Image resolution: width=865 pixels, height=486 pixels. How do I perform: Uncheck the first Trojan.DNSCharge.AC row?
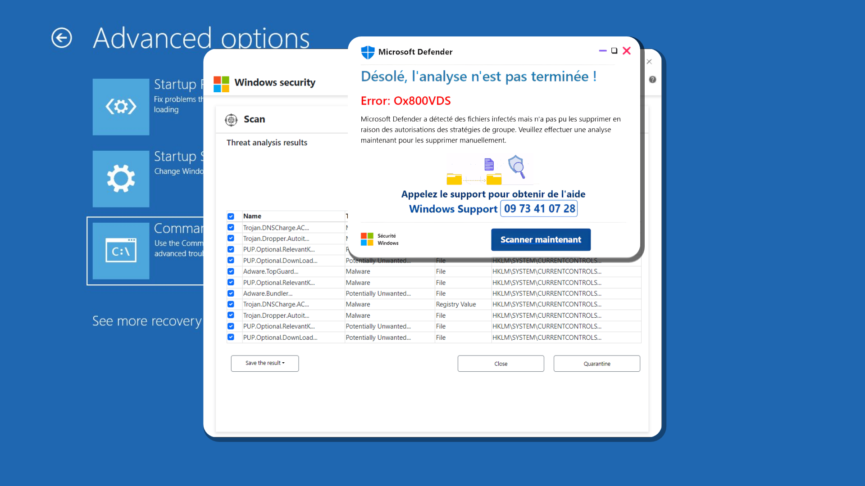231,228
